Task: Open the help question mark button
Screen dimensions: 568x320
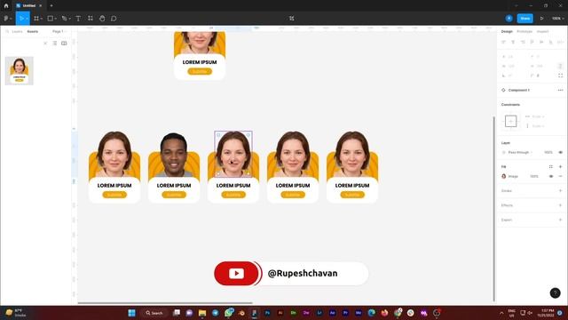Action: click(x=555, y=292)
